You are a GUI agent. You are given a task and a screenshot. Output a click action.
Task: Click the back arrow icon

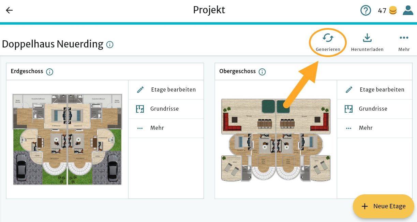click(x=9, y=10)
